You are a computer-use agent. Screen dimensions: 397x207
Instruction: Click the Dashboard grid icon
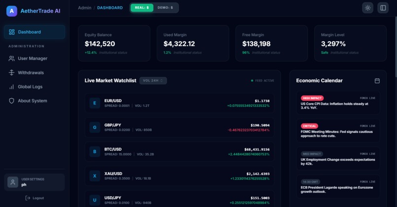(12, 32)
